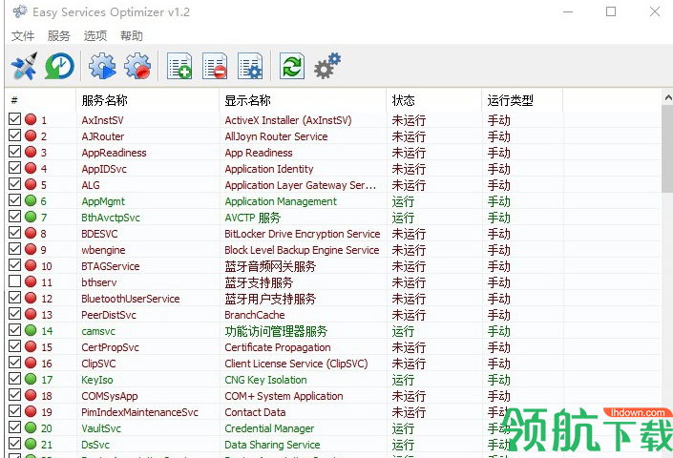Sort by the 状态 column header
673x458 pixels.
pos(434,100)
